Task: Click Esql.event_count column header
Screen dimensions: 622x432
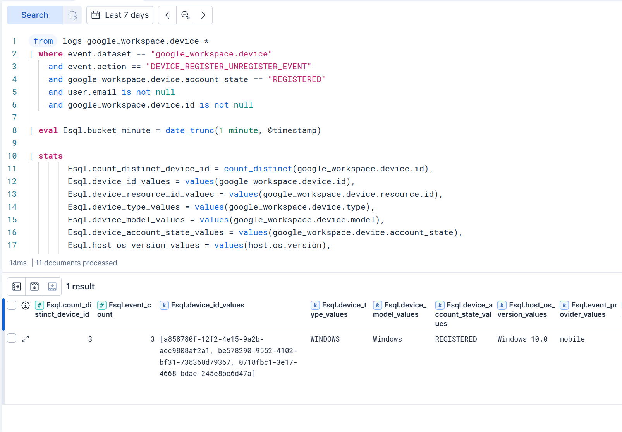Action: coord(125,310)
